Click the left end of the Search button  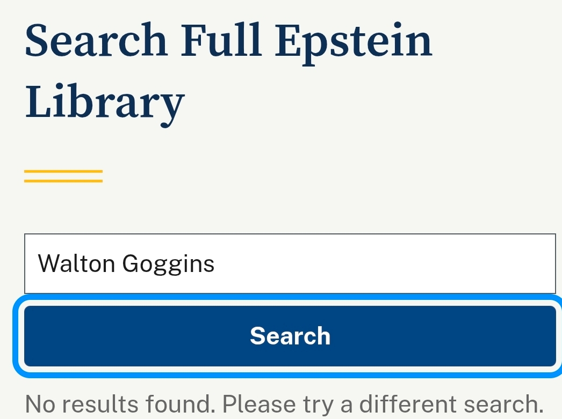[43, 336]
